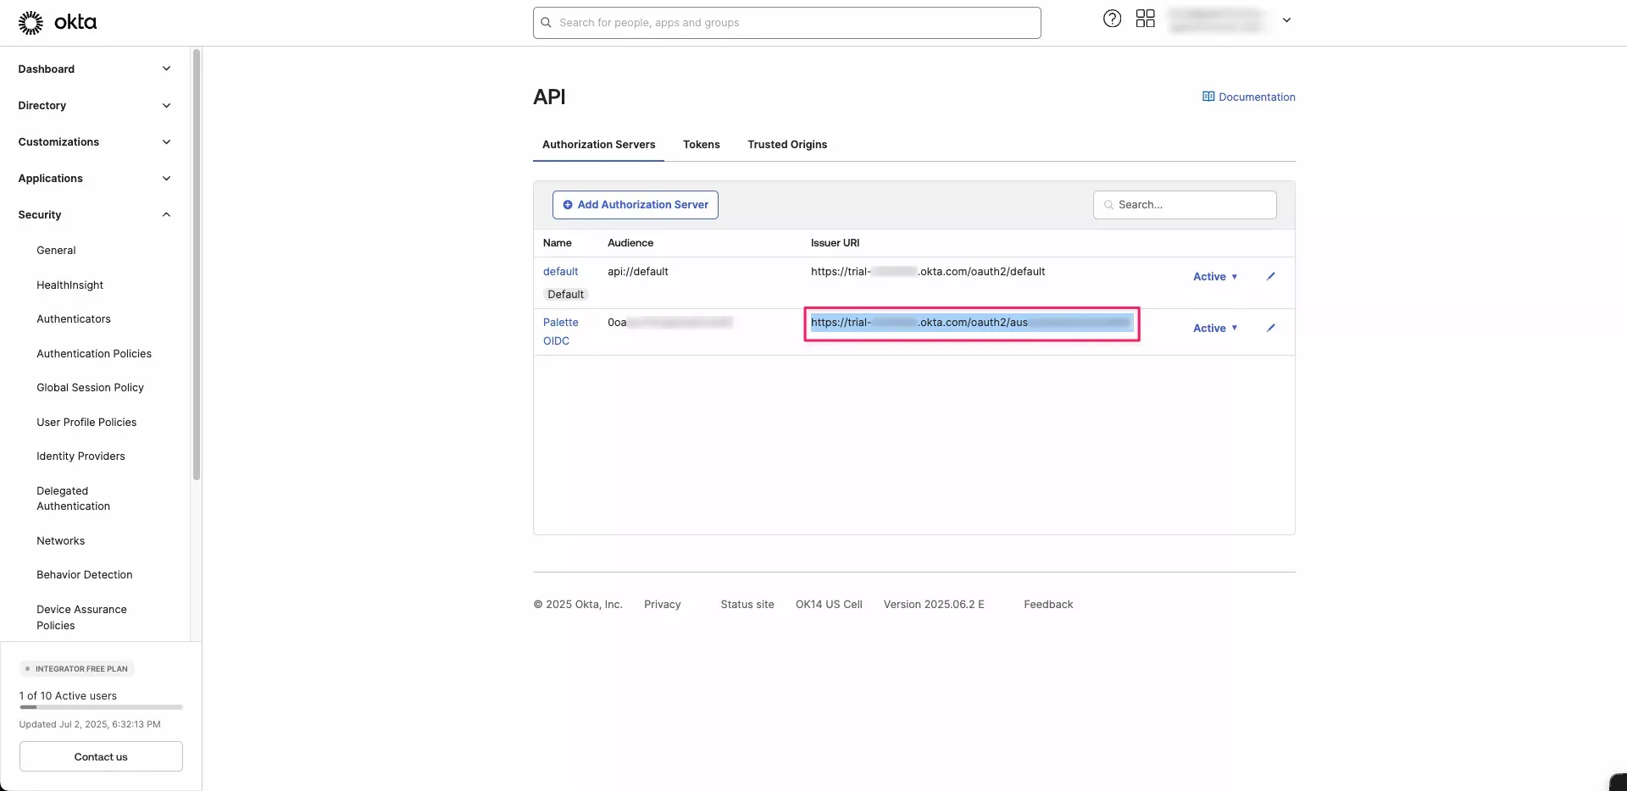Open the Palette OIDC server link
The height and width of the screenshot is (791, 1627).
[x=560, y=323]
